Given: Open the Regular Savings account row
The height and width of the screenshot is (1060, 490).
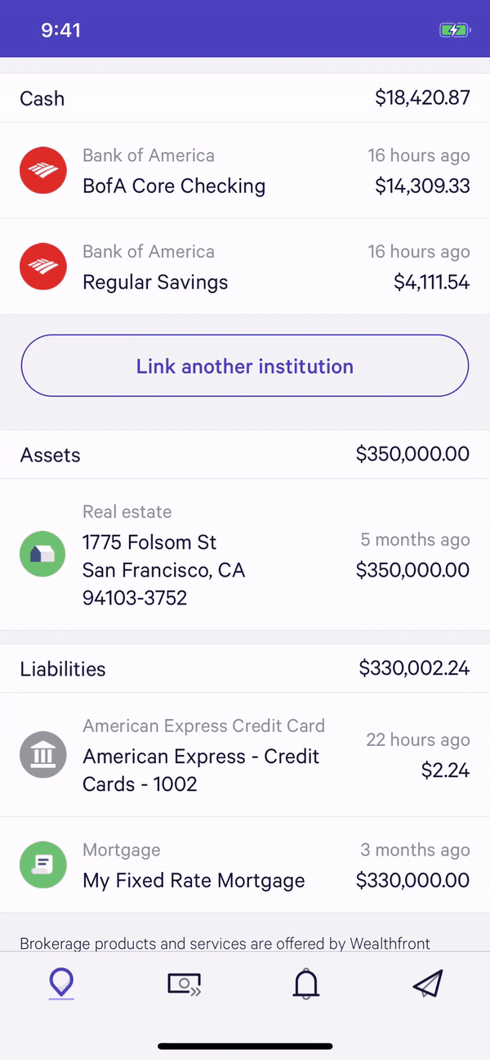Looking at the screenshot, I should click(245, 267).
